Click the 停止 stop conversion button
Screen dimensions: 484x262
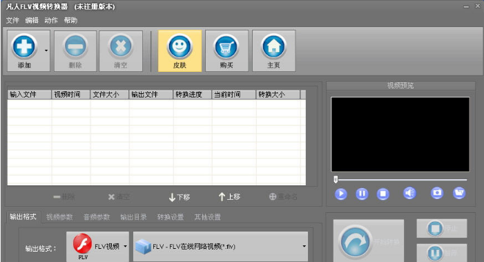[442, 229]
